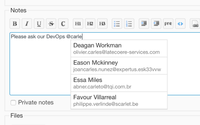The width and height of the screenshot is (200, 125).
Task: Insert H1 heading
Action: 78,24
